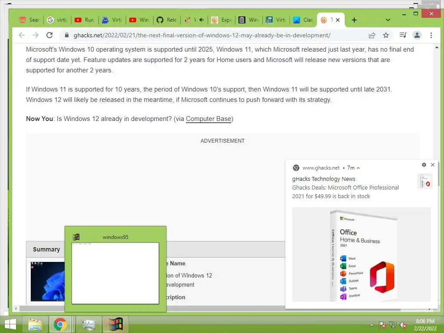Open File Explorer from taskbar
This screenshot has height=333, width=444.
[35, 324]
